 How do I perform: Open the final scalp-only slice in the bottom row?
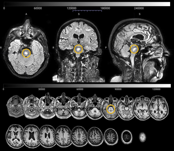pyautogui.click(x=143, y=137)
